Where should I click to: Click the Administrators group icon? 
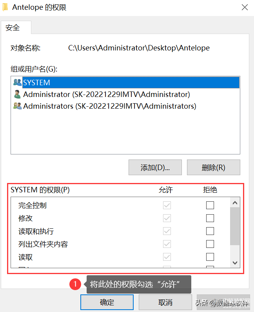coord(17,106)
